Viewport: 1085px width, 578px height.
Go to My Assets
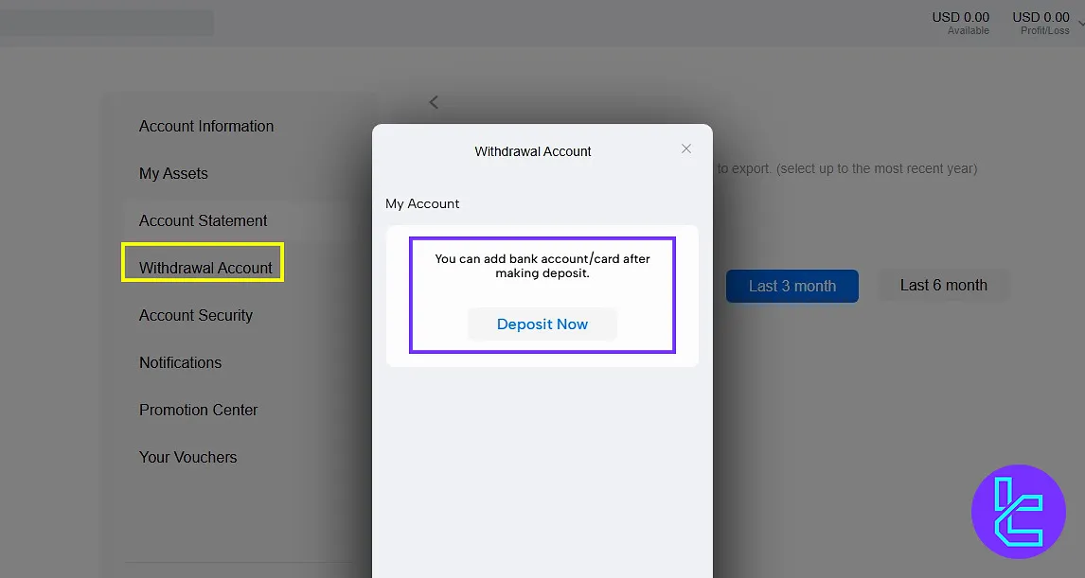173,173
